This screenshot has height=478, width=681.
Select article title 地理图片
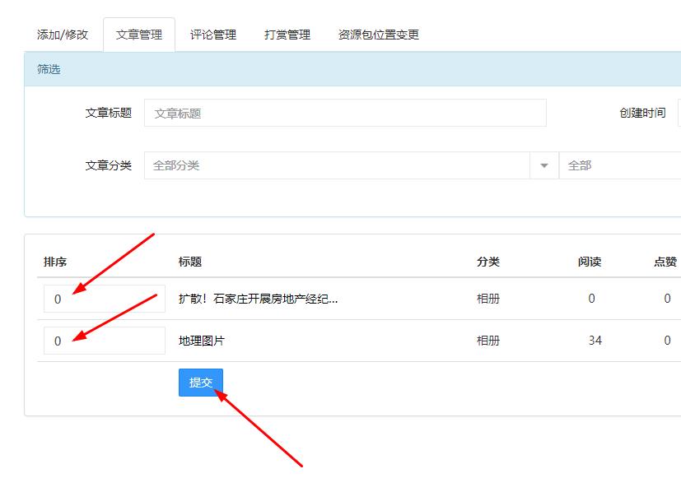[202, 341]
